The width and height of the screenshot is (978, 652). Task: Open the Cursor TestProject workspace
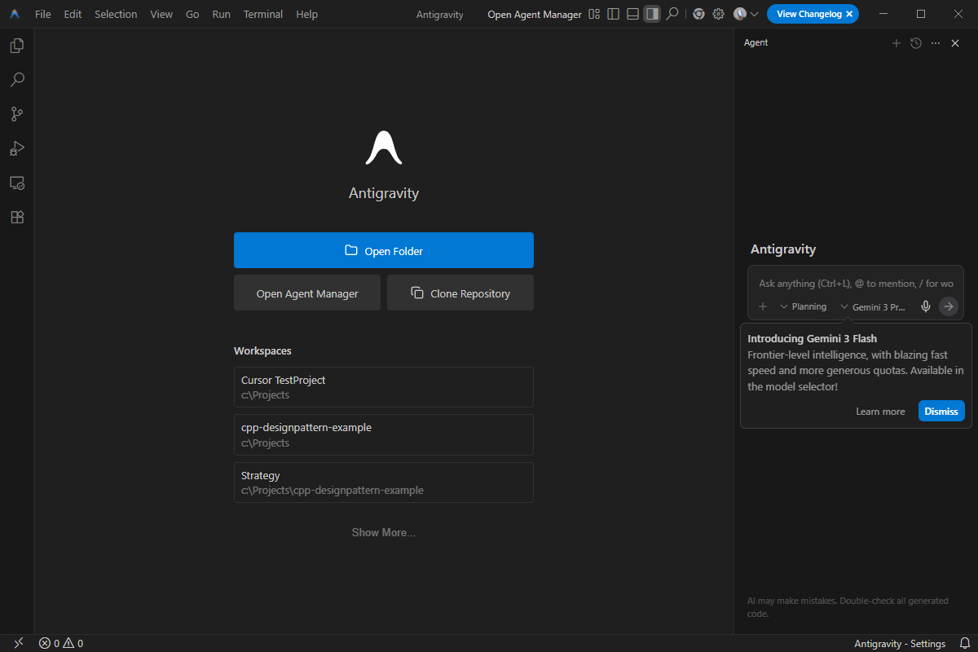384,387
